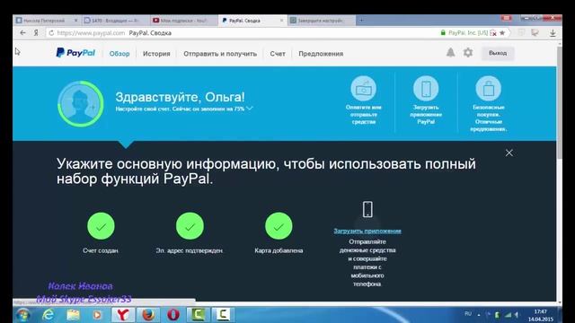
Task: Click the Выход logout button
Action: tap(498, 53)
